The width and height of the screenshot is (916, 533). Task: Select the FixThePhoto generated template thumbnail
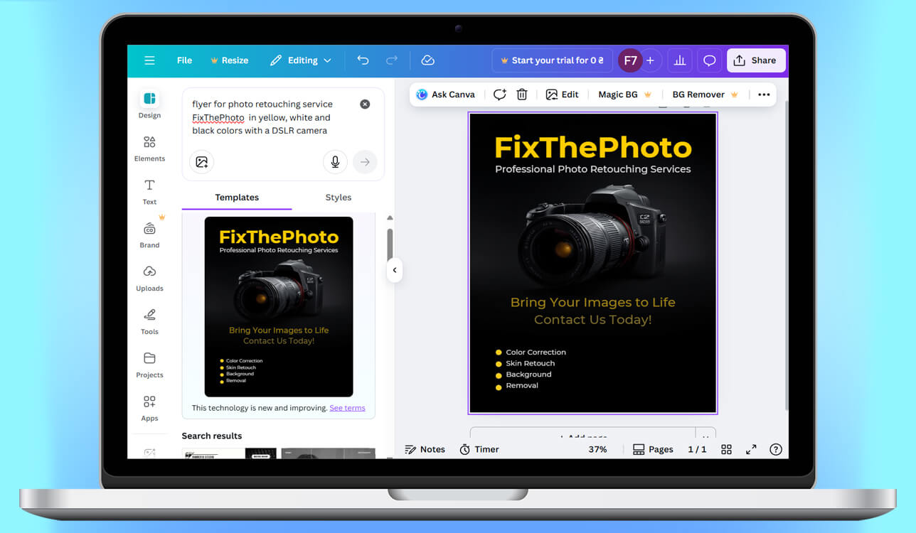(279, 306)
